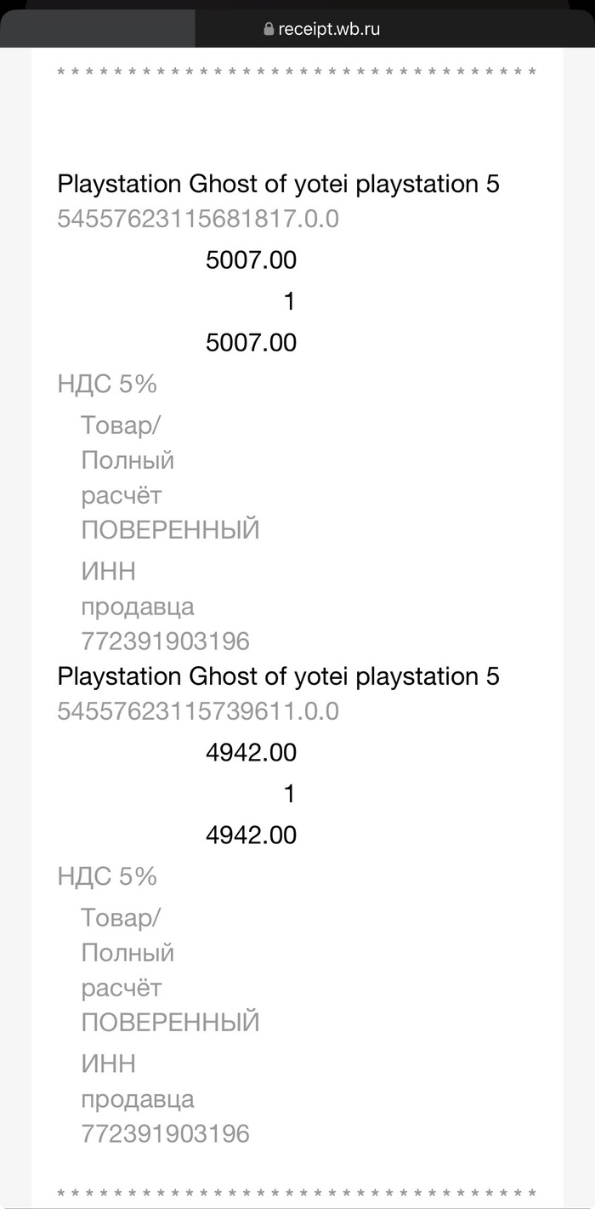Click the Ghost of Yotei title above 4942.00

pos(278,676)
